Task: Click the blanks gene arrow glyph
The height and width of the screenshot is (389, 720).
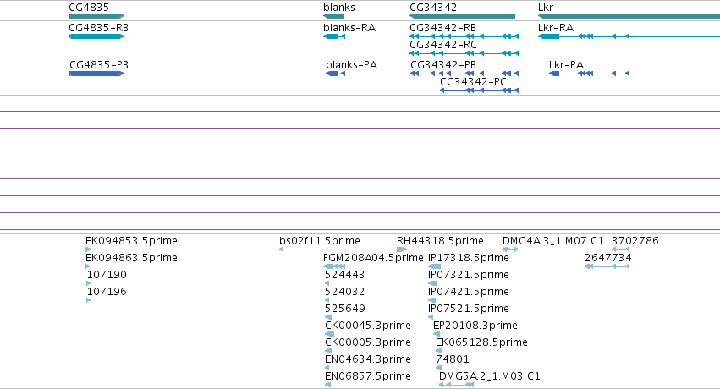Action: click(x=334, y=16)
